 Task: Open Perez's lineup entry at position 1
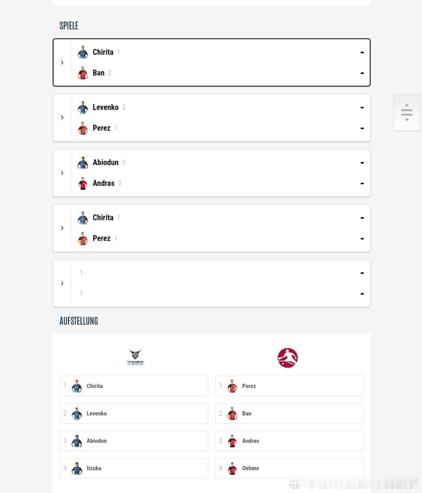point(289,386)
